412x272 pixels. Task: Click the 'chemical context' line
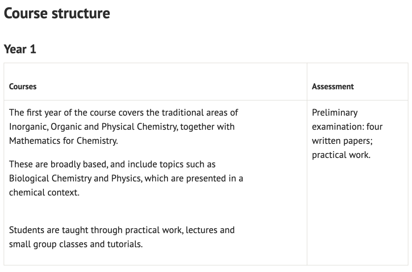[x=44, y=193]
